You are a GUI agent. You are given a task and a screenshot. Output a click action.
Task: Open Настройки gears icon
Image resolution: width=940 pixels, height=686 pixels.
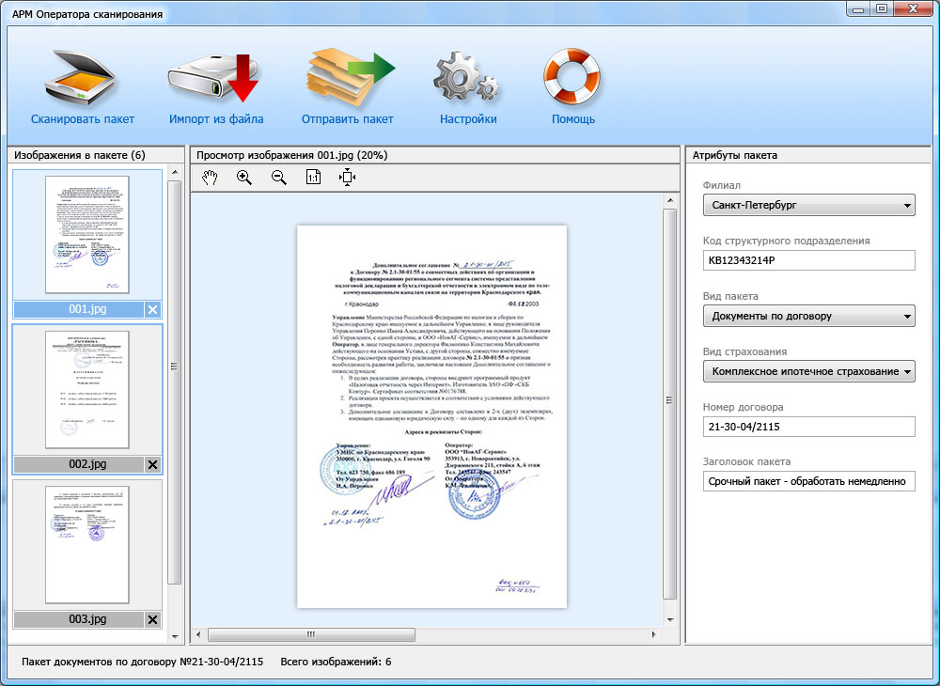[x=467, y=78]
